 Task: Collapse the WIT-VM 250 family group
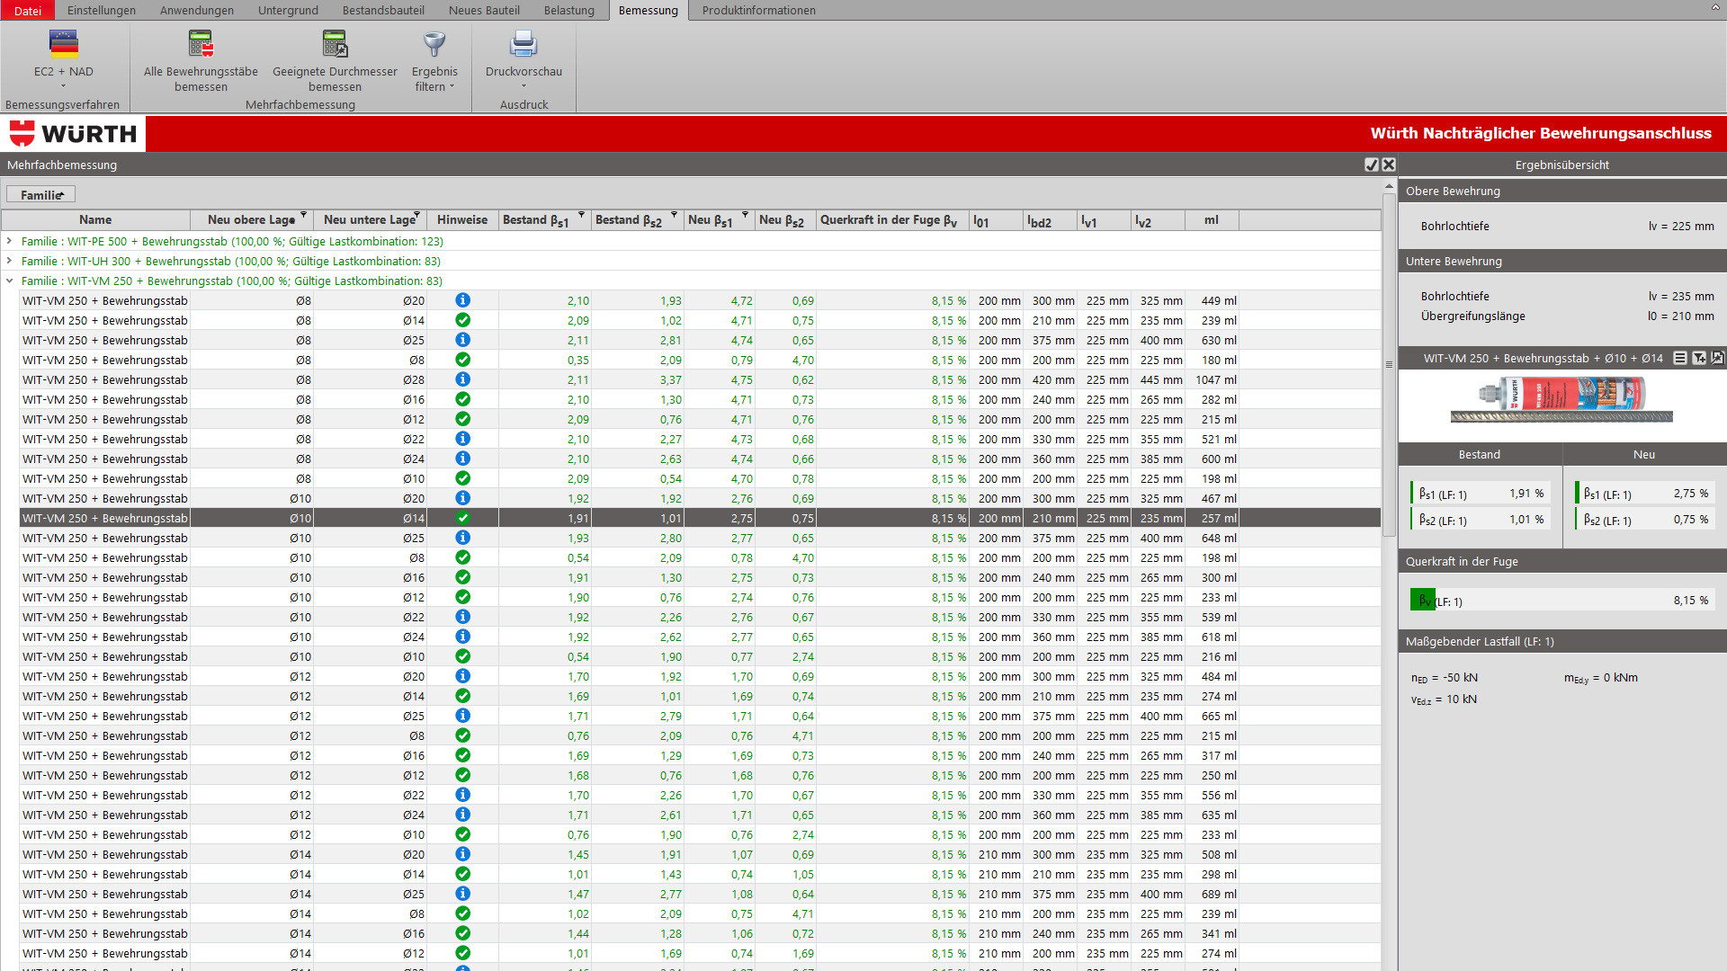pos(10,281)
